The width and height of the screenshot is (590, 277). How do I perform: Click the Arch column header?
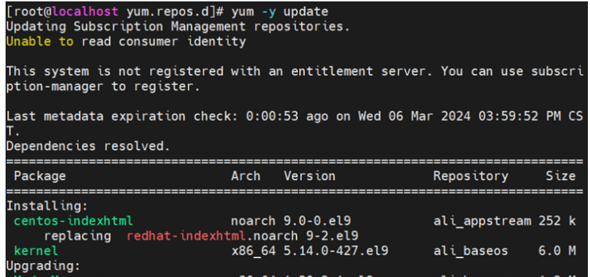click(x=245, y=176)
